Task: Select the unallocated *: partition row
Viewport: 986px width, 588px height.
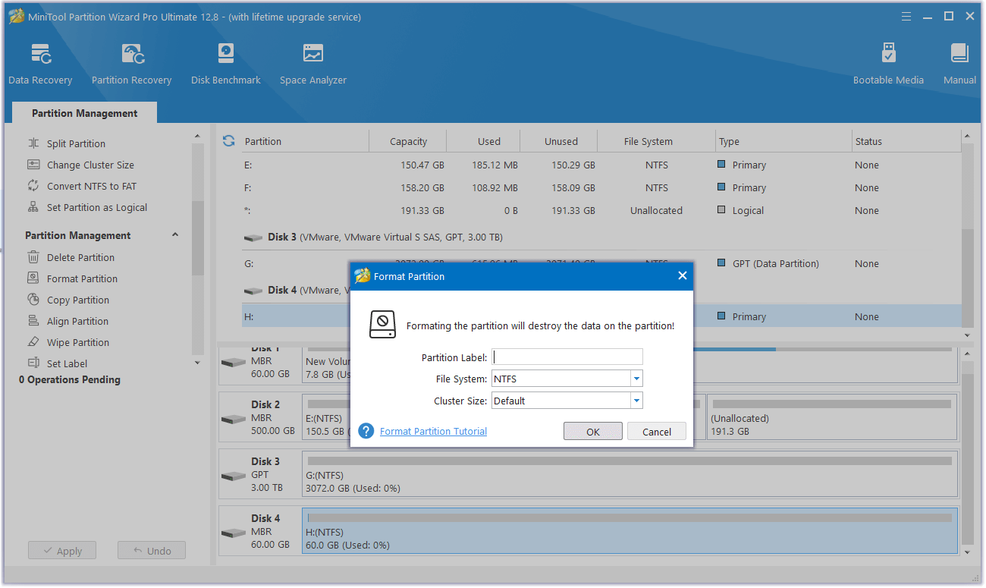Action: coord(601,210)
